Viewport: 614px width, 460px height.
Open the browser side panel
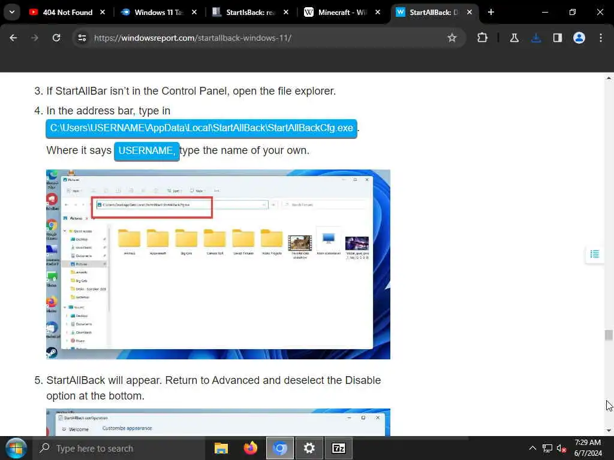(558, 38)
